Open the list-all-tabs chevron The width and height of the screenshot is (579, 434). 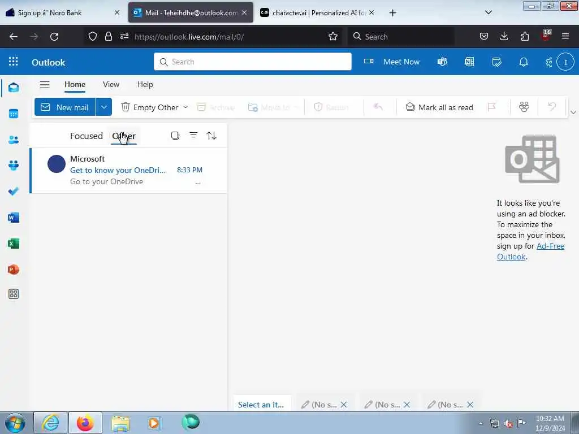pyautogui.click(x=488, y=12)
